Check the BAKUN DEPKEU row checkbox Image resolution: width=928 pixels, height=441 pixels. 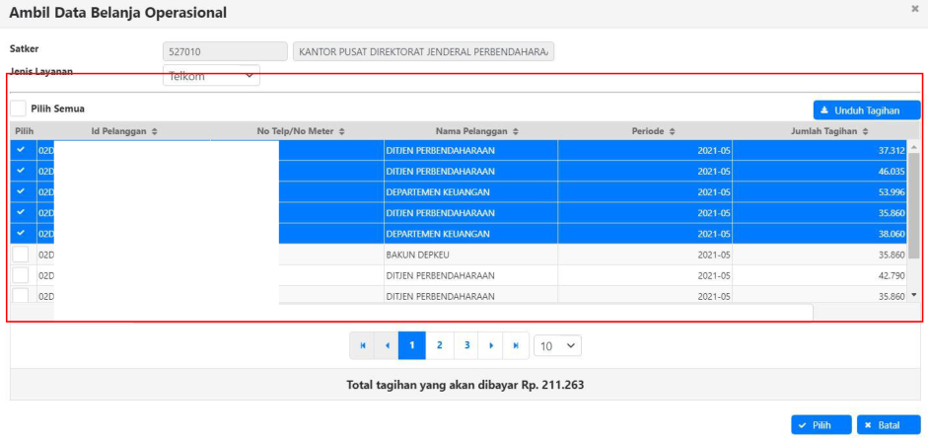tap(21, 255)
